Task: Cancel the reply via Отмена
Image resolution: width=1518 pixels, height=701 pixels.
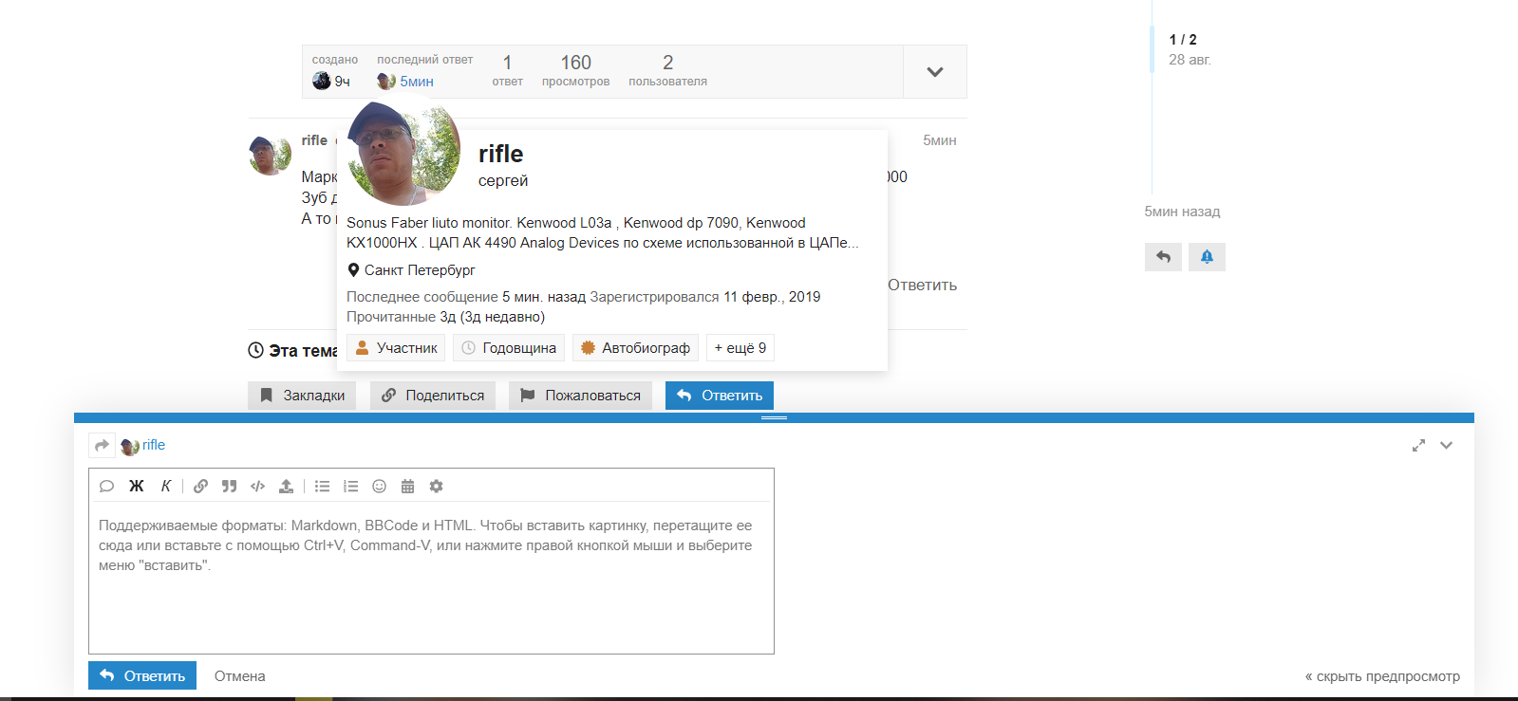Action: [239, 676]
